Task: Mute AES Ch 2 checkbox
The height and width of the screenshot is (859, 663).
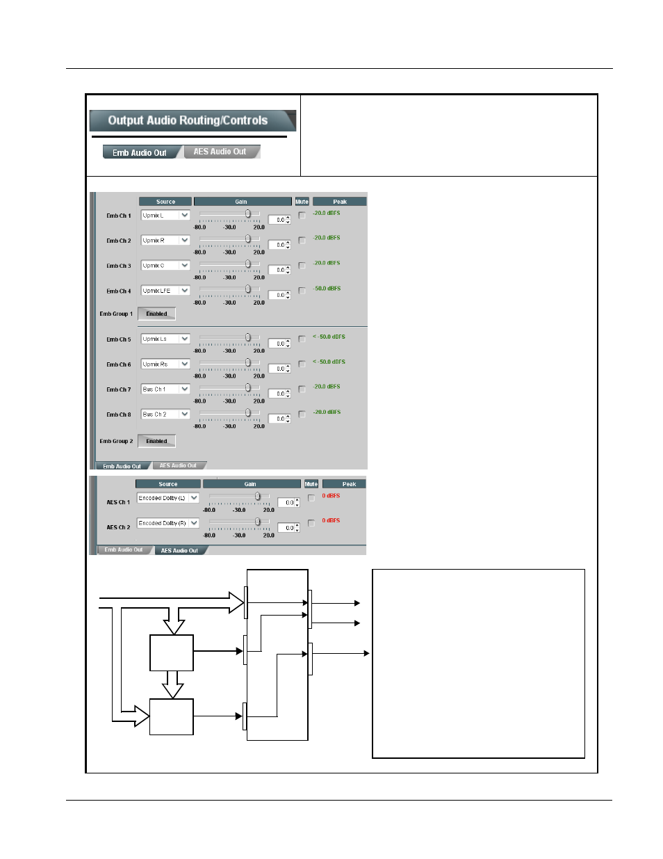Action: [311, 523]
